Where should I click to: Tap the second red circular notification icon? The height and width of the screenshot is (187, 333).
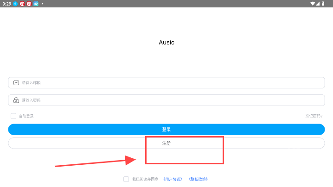29,3
